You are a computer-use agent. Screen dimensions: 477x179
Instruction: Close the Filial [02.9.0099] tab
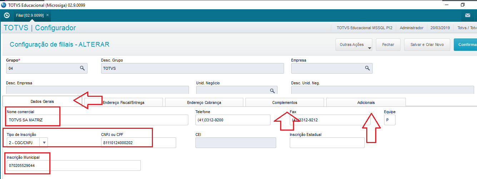(48, 15)
